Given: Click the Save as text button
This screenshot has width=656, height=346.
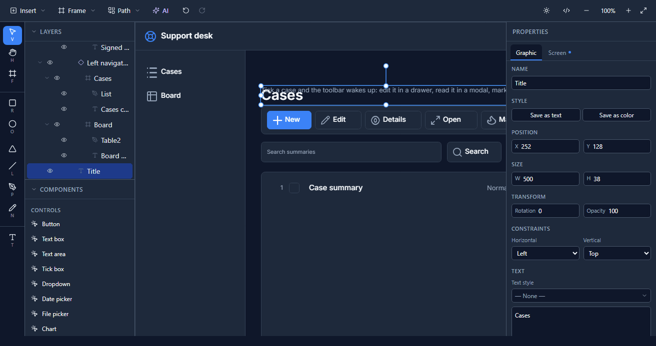Looking at the screenshot, I should pos(546,115).
